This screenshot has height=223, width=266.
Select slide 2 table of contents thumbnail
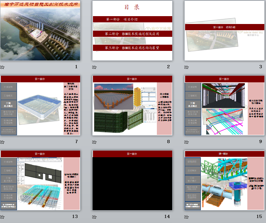132,31
